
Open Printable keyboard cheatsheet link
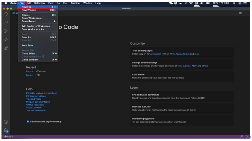[41, 93]
